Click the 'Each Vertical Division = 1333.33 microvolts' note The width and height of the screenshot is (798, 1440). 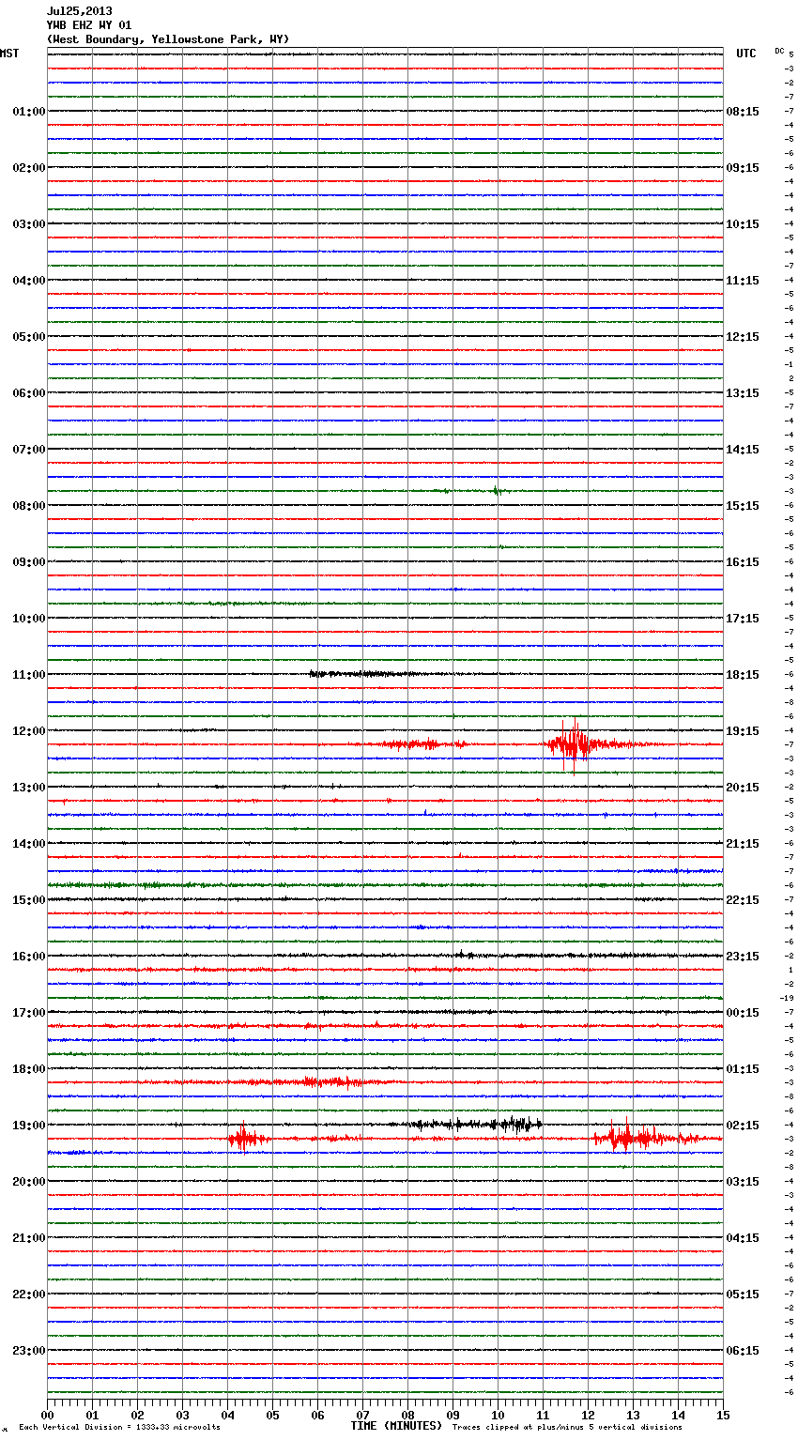[x=119, y=1428]
